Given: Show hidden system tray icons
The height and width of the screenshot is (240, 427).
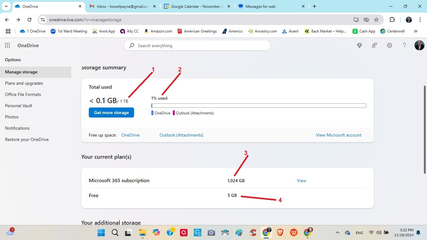Looking at the screenshot, I should 337,232.
